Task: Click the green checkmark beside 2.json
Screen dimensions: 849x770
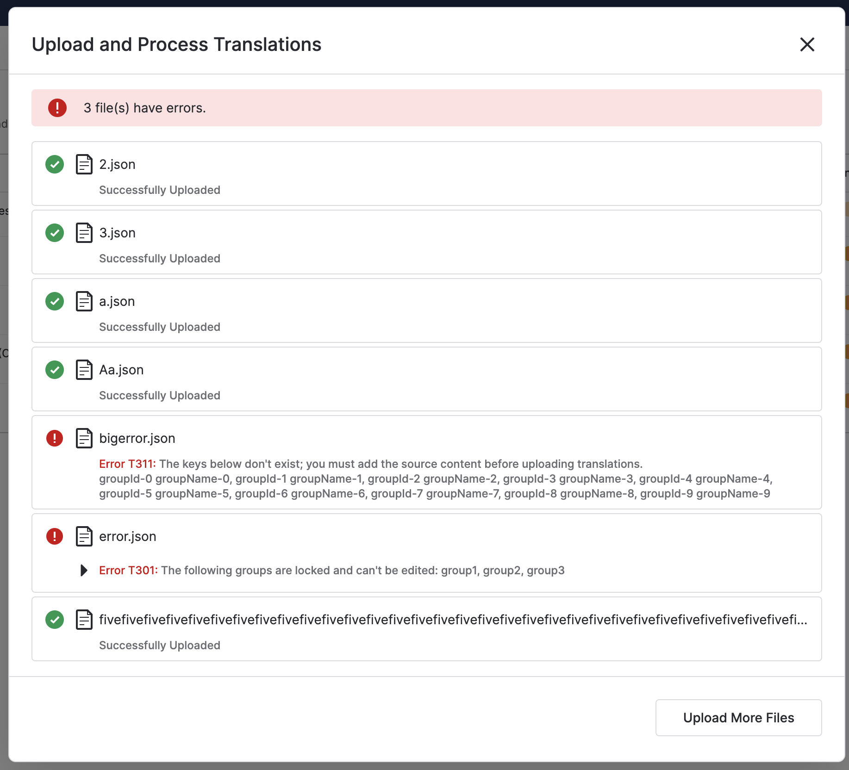Action: pos(55,164)
